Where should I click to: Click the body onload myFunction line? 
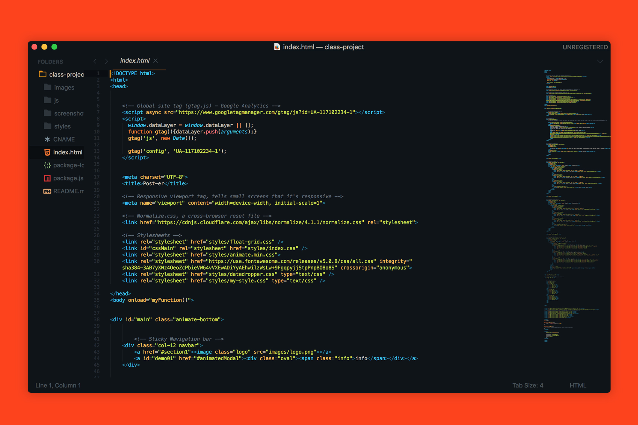(152, 300)
